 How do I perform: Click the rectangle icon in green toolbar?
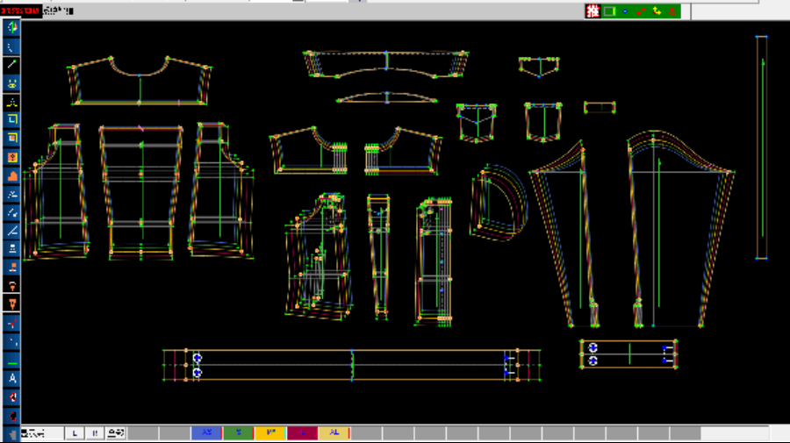click(608, 11)
